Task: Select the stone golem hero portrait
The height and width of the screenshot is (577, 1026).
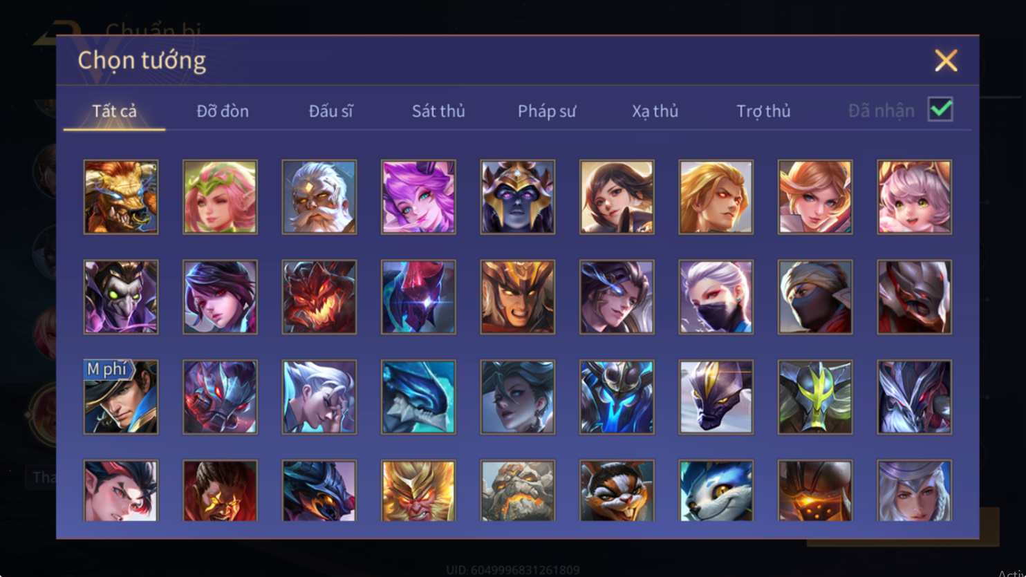Action: coord(518,490)
